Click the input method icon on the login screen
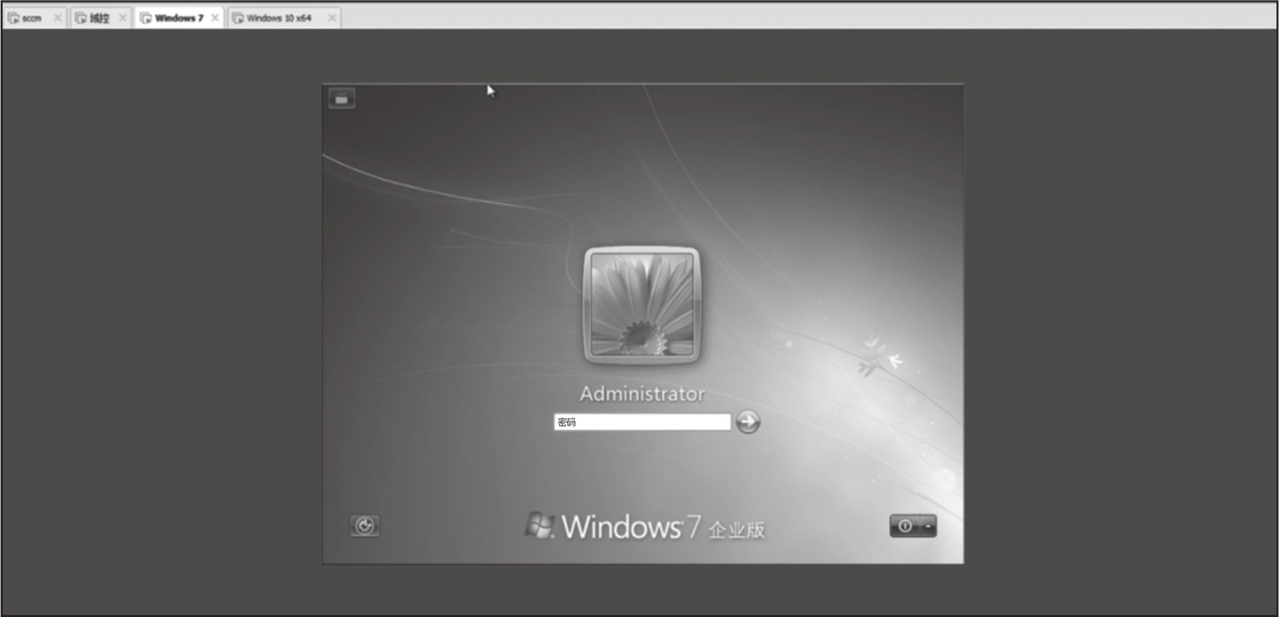 pyautogui.click(x=342, y=99)
